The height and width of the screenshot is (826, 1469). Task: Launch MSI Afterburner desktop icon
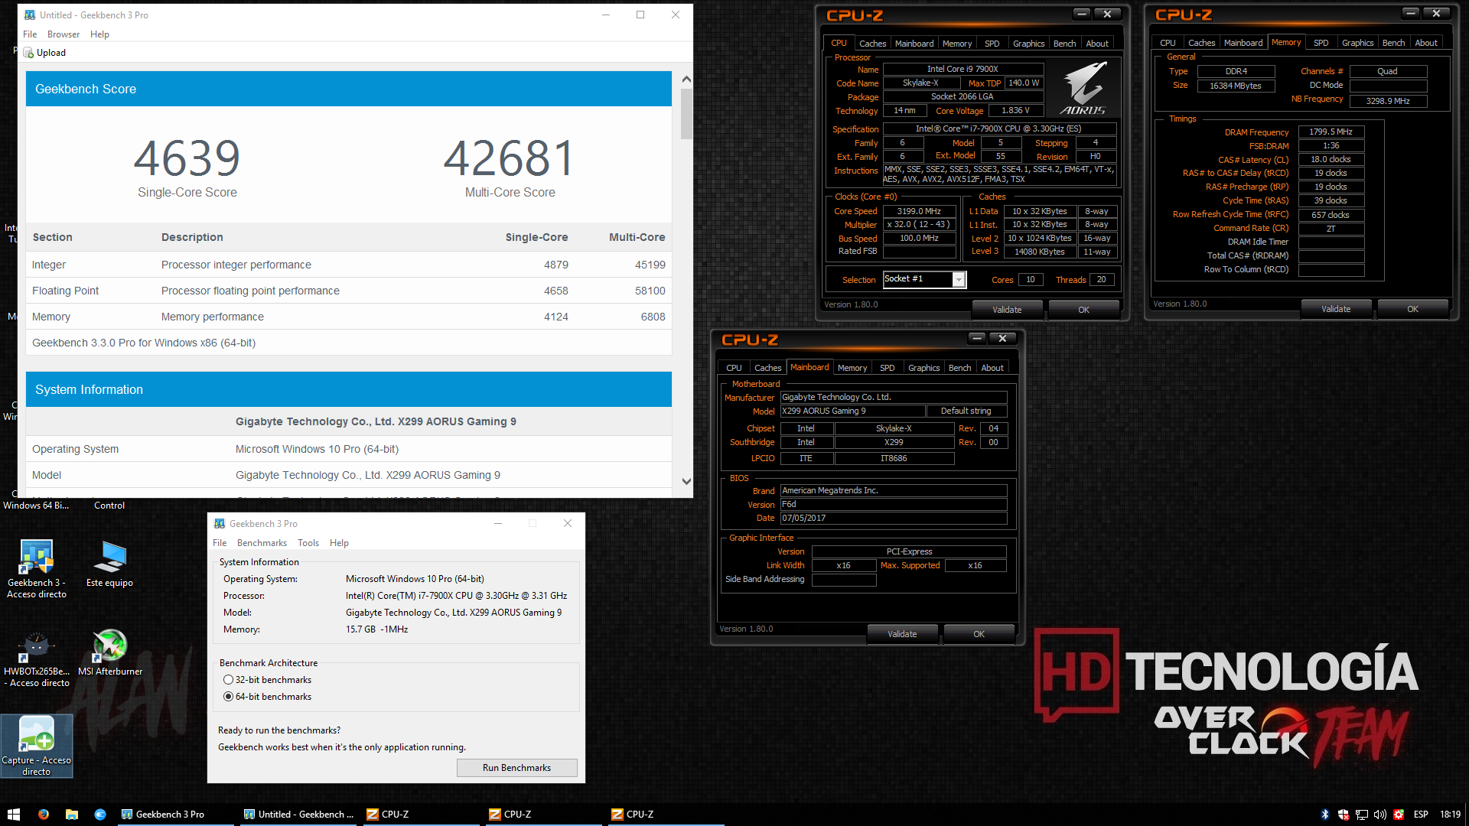point(109,646)
